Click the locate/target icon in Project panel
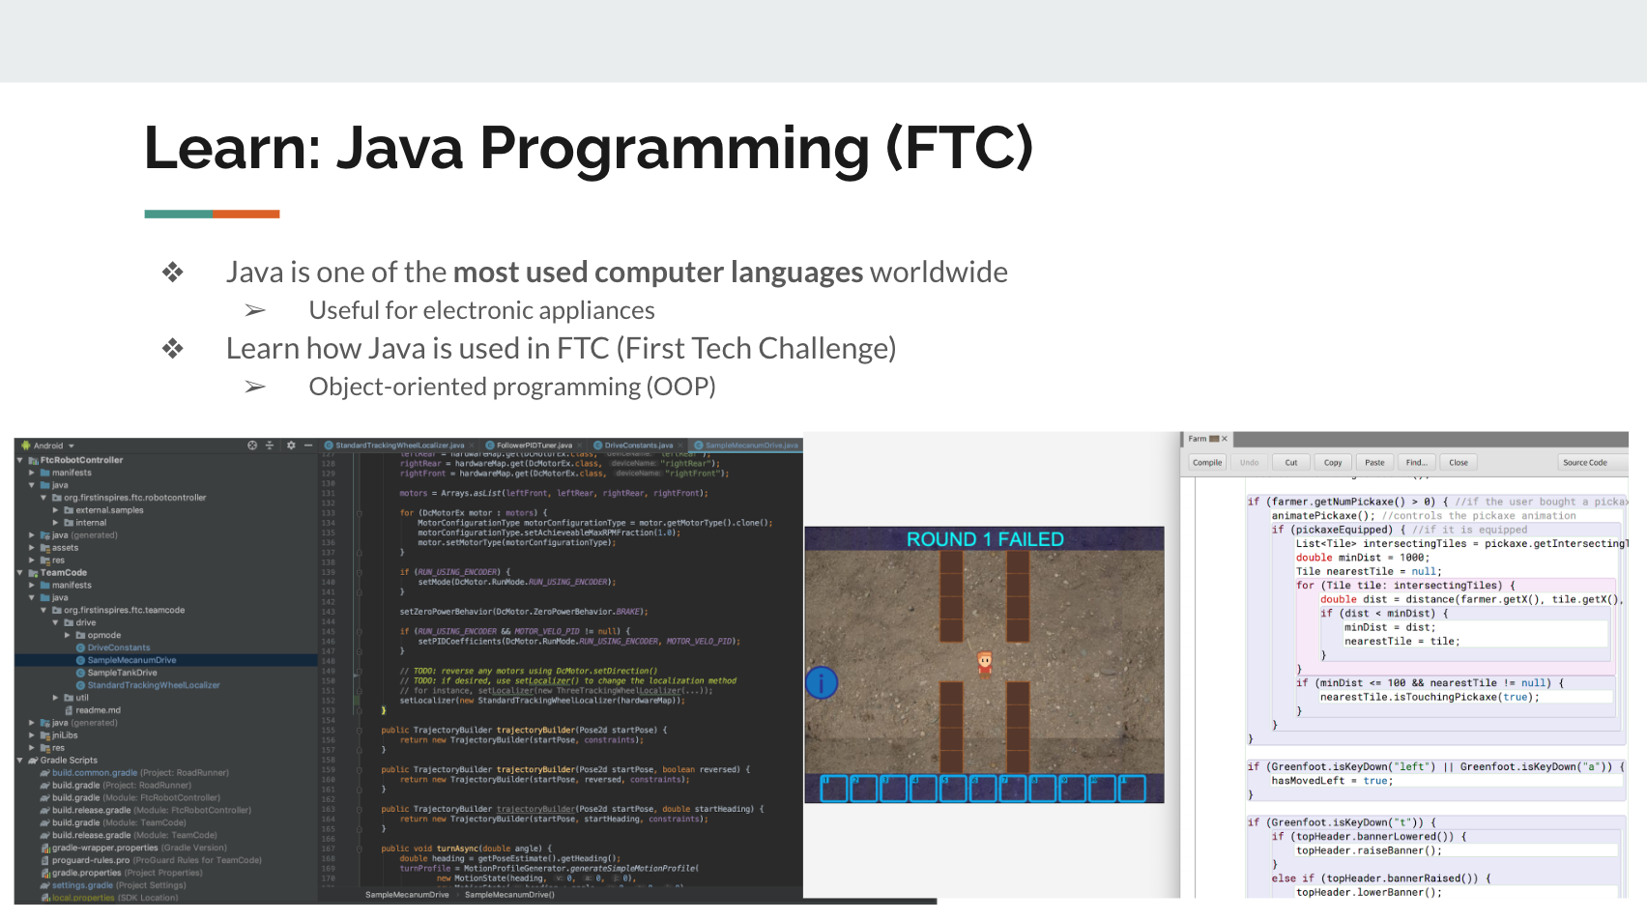The height and width of the screenshot is (920, 1647). 252,446
